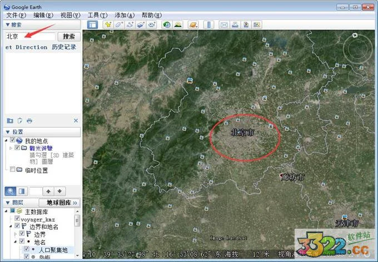Show sunlight across the landscape
This screenshot has height=262, width=378.
tap(178, 25)
